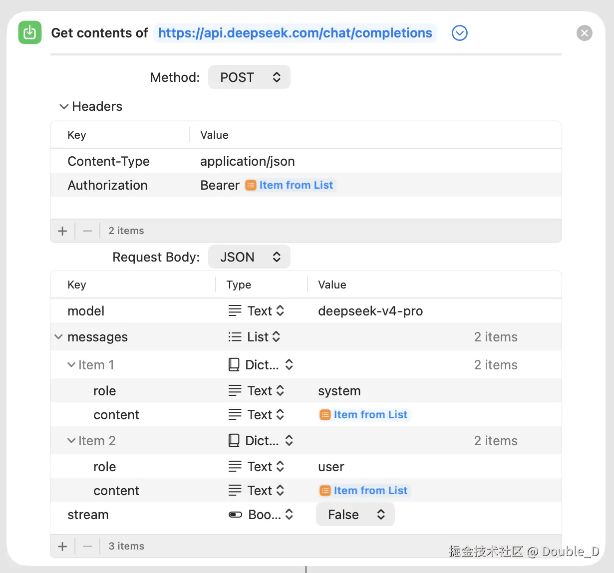The width and height of the screenshot is (614, 573).
Task: Collapse the Headers section
Action: tap(64, 106)
